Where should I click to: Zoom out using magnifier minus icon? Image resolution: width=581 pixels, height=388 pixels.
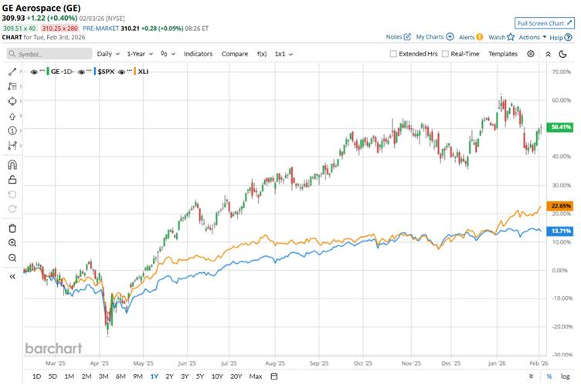(12, 257)
